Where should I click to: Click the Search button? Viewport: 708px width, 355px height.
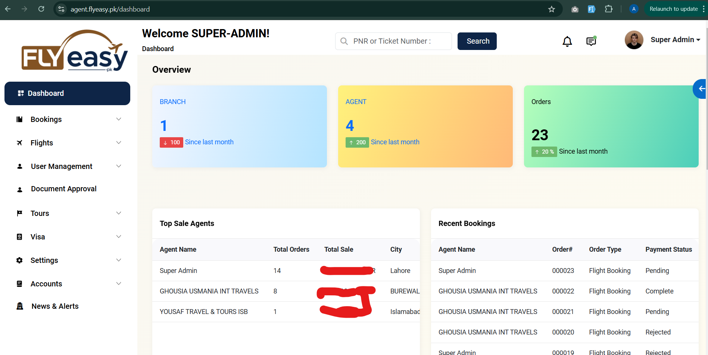(477, 41)
